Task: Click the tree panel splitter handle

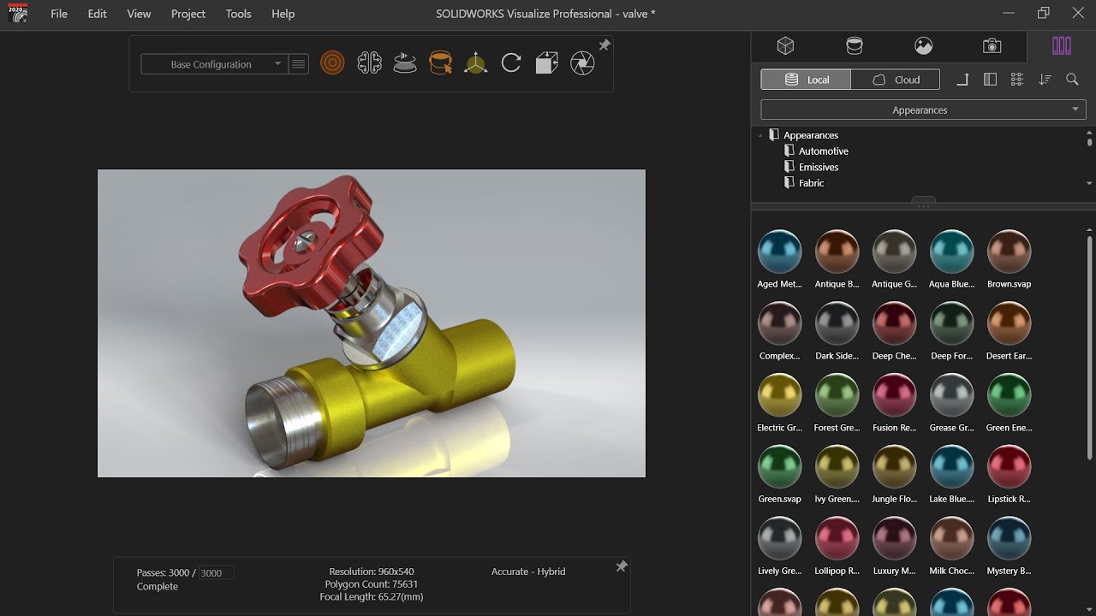Action: [923, 204]
